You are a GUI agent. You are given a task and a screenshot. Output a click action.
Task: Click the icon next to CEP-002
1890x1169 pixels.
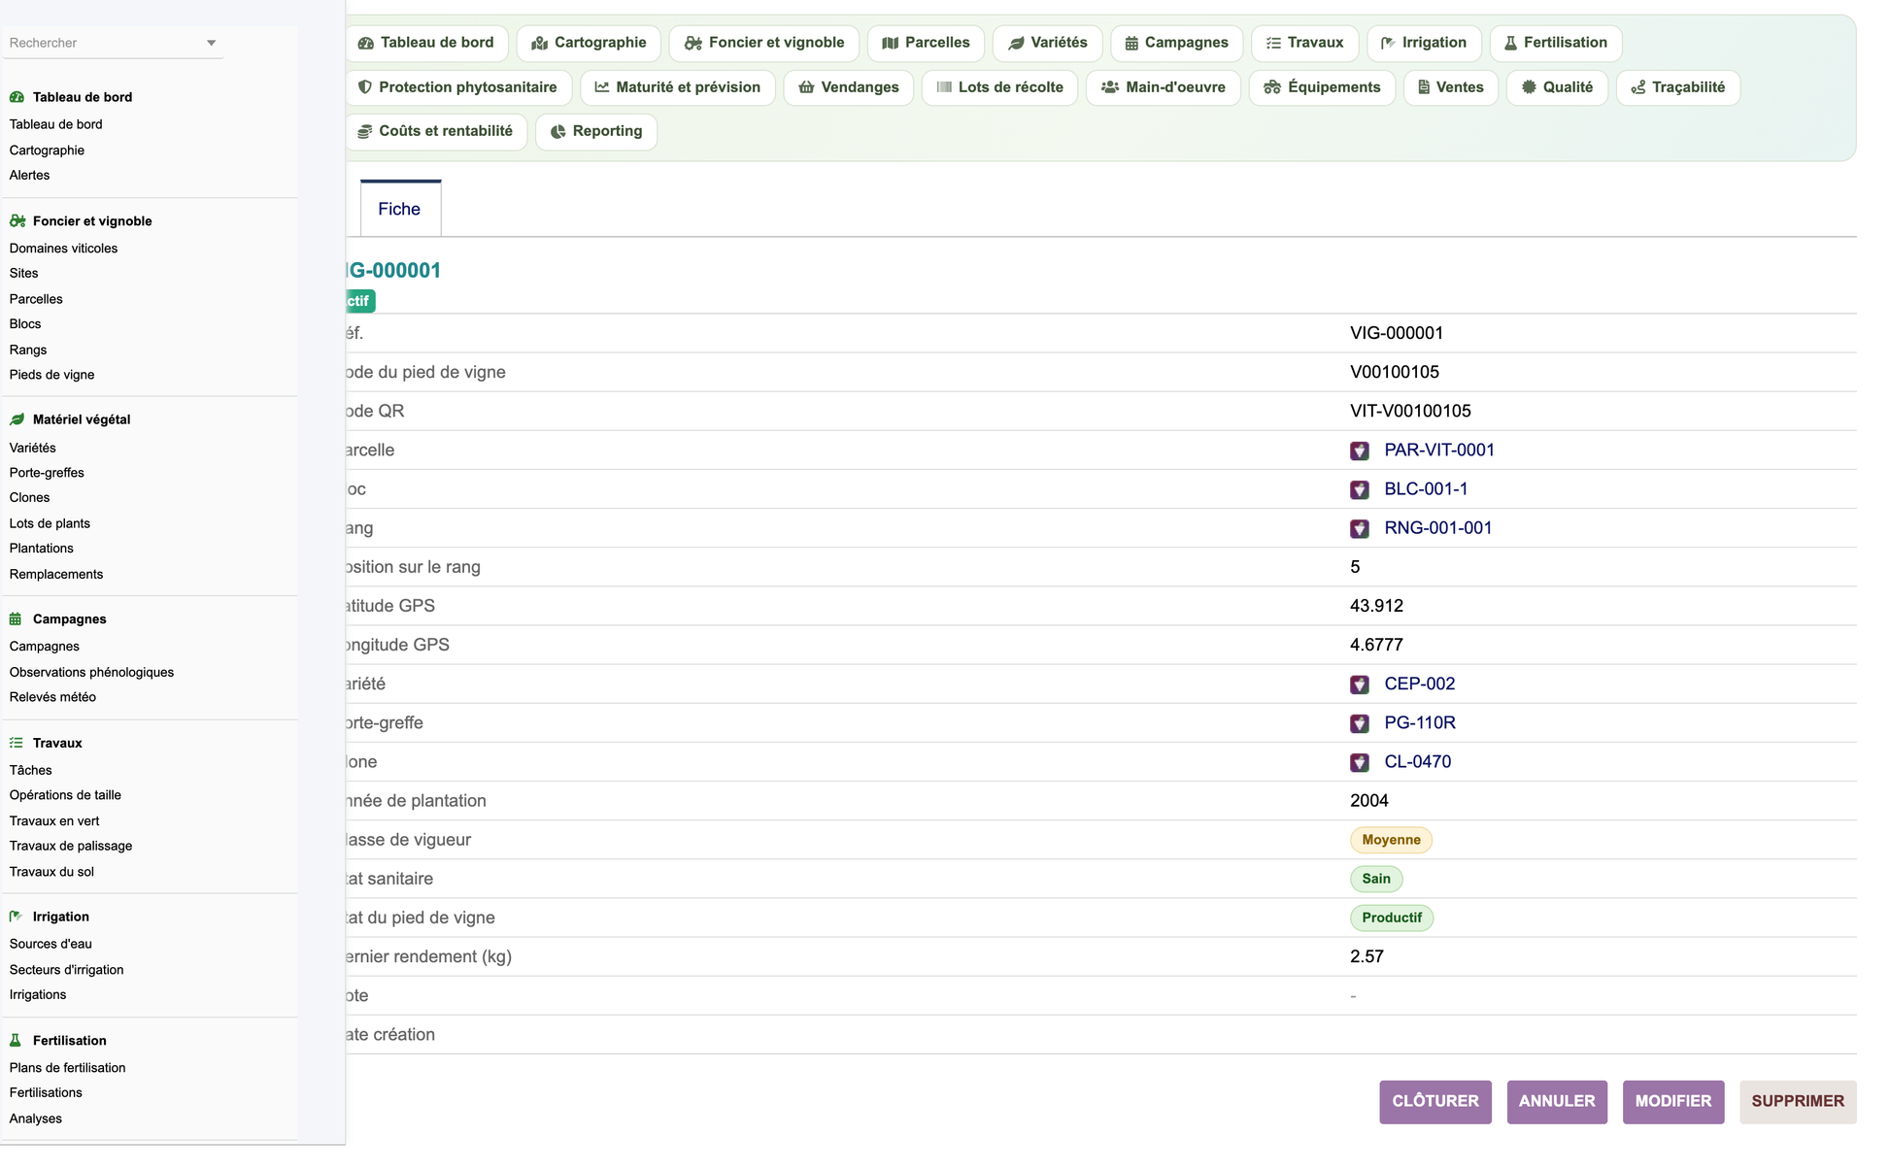point(1360,685)
